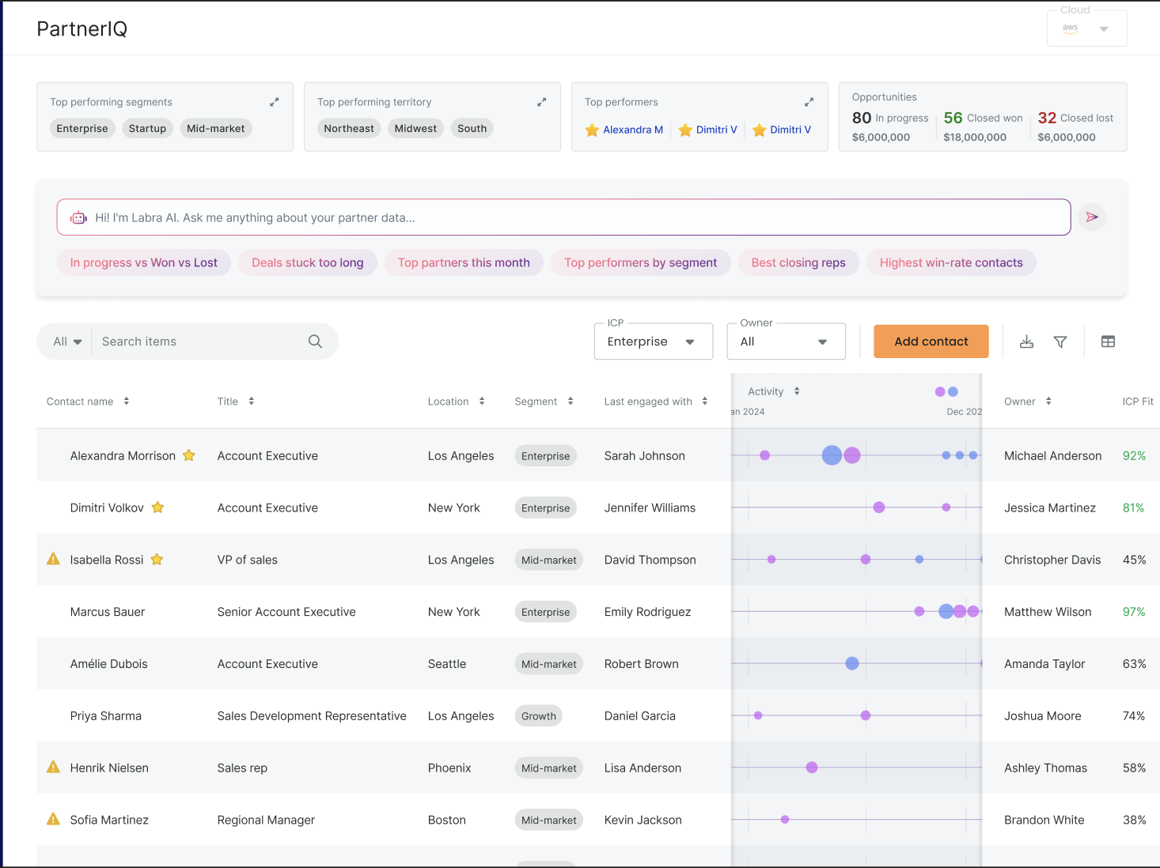Click the download icon beside Add contact
Viewport: 1160px width, 868px height.
pos(1026,342)
